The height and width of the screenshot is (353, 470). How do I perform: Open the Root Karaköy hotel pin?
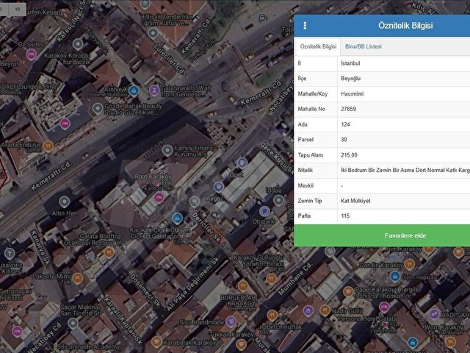click(x=159, y=198)
